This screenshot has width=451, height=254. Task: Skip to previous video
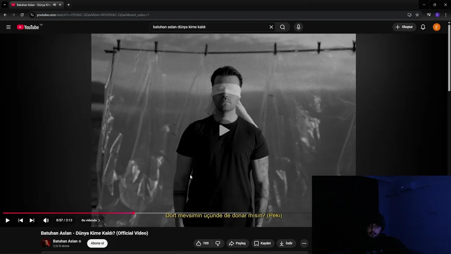point(20,220)
